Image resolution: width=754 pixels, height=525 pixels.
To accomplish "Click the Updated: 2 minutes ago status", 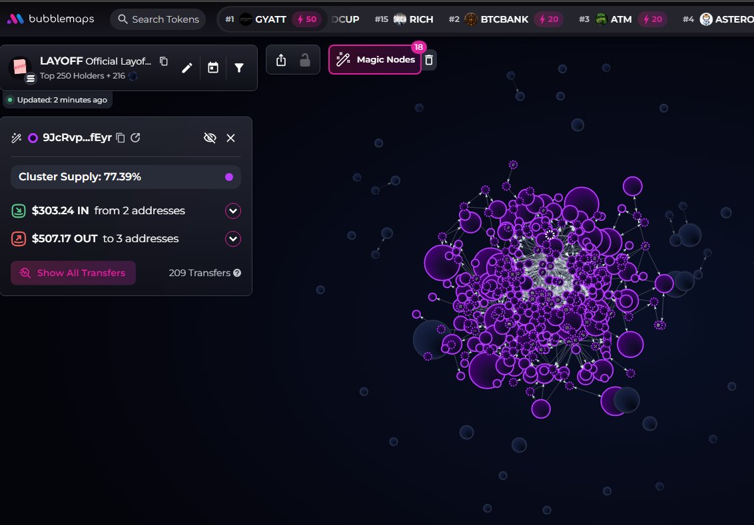I will pos(58,100).
